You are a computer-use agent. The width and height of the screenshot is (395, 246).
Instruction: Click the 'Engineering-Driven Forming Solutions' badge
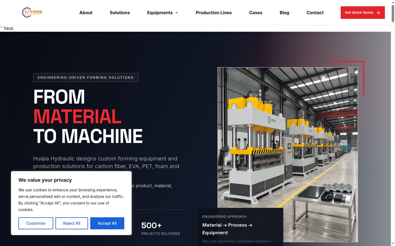(86, 77)
